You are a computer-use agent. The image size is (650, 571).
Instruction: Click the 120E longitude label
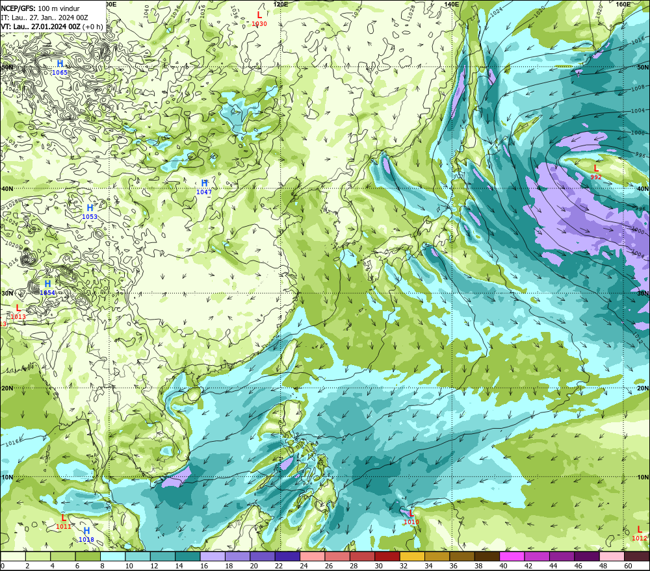pos(281,4)
